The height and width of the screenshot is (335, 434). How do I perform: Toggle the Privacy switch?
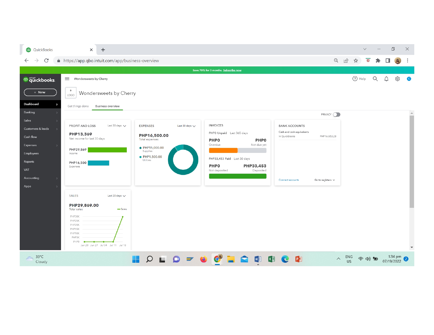click(336, 115)
